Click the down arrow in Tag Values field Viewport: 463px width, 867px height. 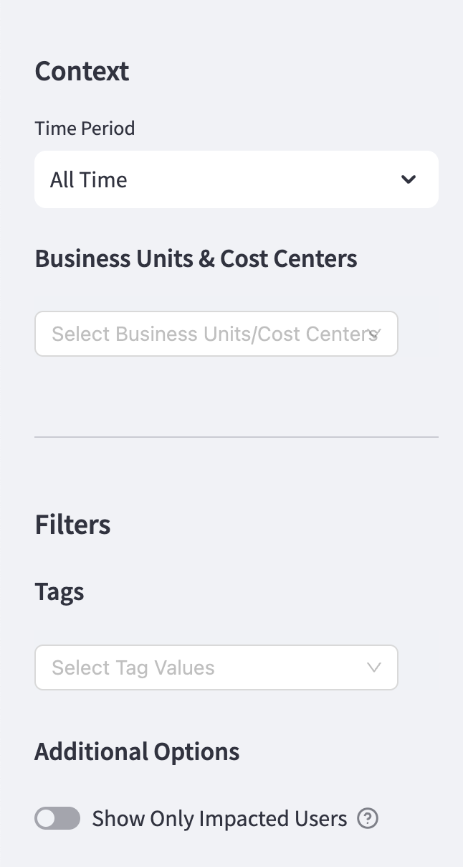click(x=373, y=667)
